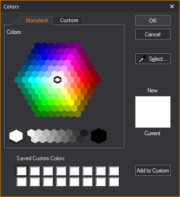180x197 pixels.
Task: Choose the bright magenta hexagon
Action: [71, 57]
